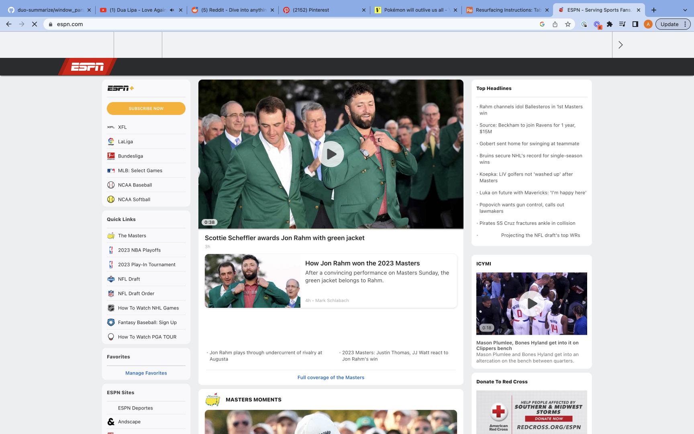Open Popovich wants gun control headline
The image size is (694, 434).
(522, 208)
